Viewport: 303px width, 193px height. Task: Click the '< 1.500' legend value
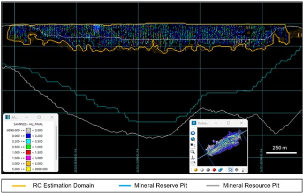point(37,152)
